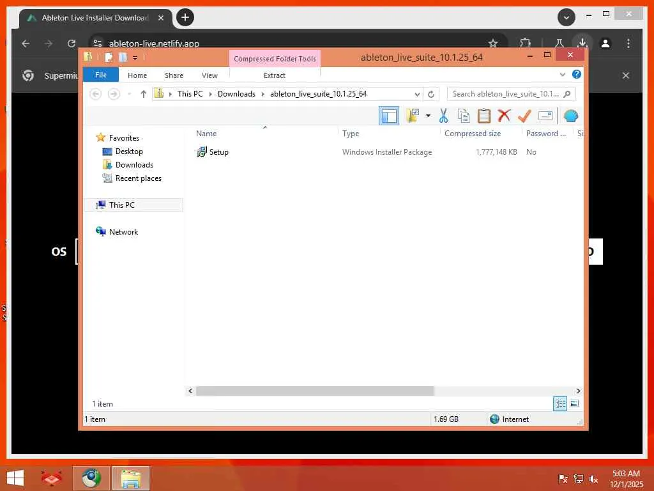Open Chrome extensions puzzle icon
Viewport: 654px width, 491px height.
[x=525, y=43]
